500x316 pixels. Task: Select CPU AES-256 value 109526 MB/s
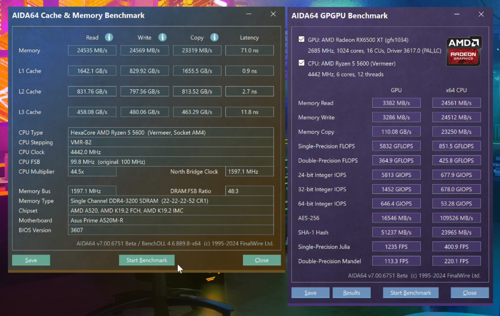tap(456, 218)
